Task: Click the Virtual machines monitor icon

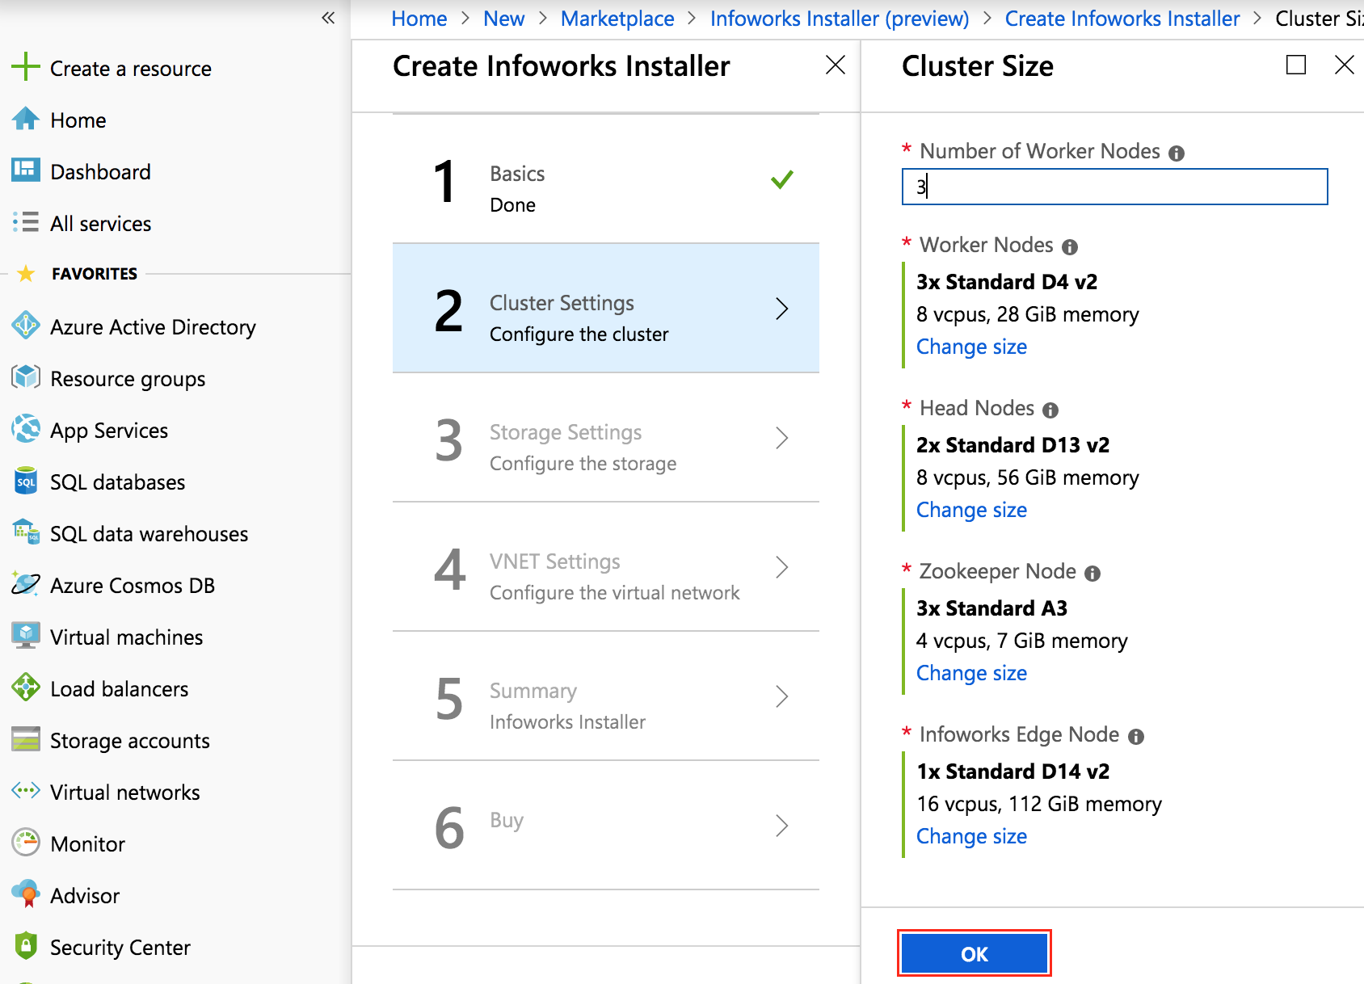Action: tap(26, 636)
